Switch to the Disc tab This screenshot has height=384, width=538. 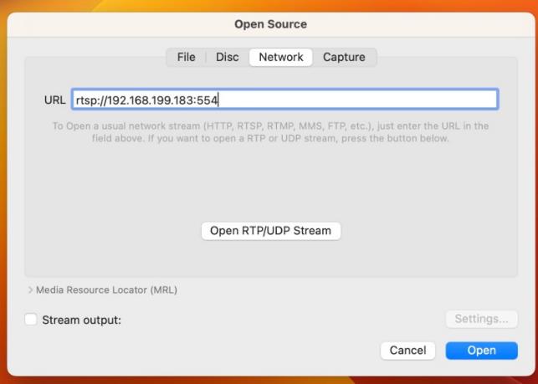coord(227,57)
